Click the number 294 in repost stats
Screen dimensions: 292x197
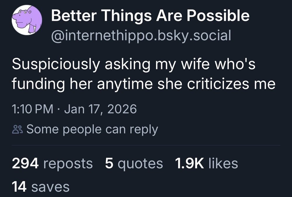coord(25,163)
